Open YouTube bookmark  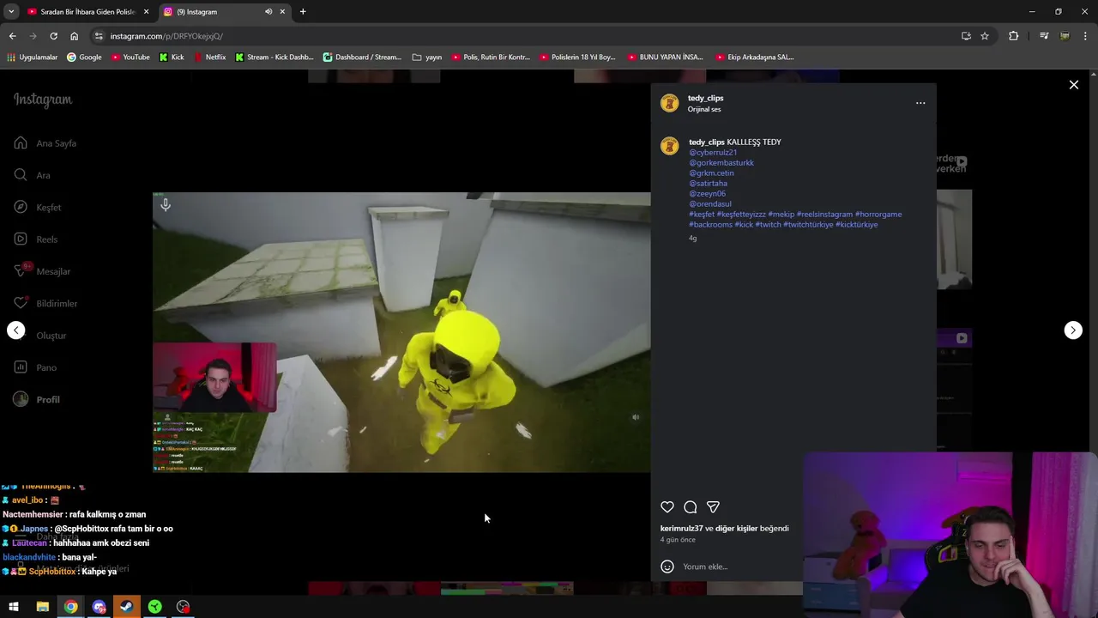130,58
